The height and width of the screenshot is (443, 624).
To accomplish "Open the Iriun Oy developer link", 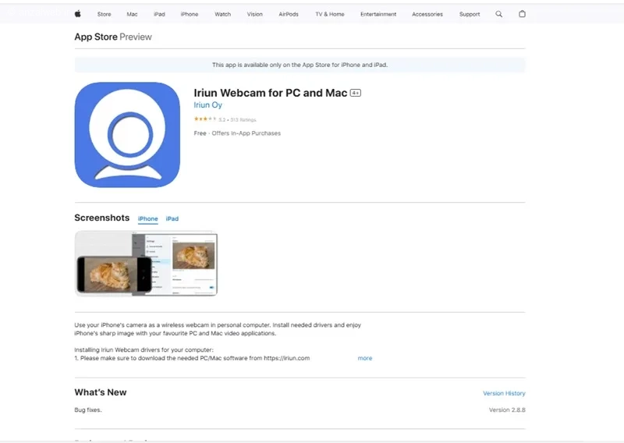I will [207, 105].
